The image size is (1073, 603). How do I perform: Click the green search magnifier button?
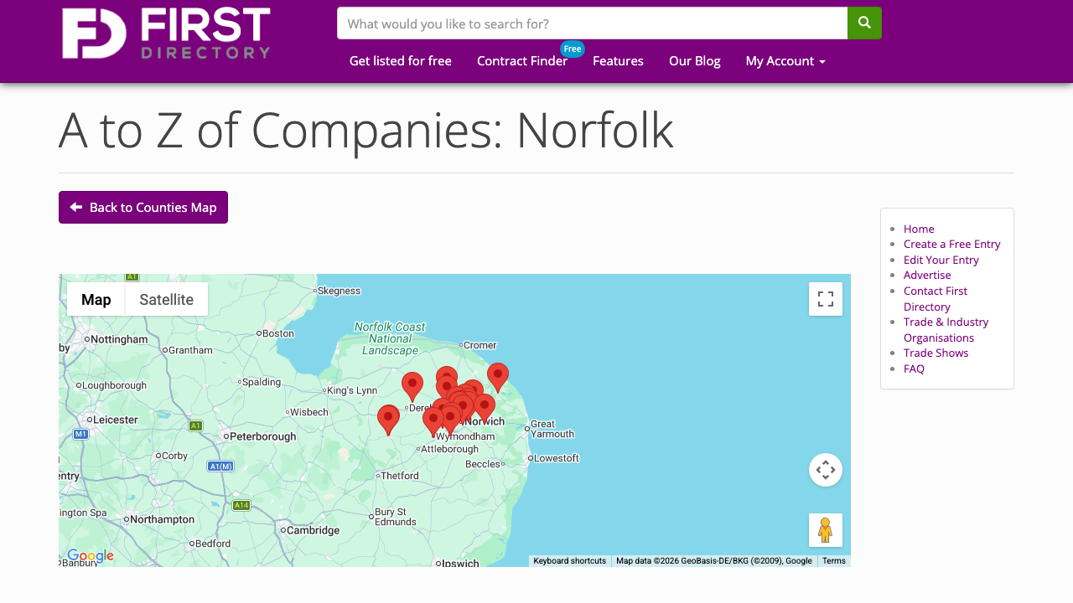[864, 23]
